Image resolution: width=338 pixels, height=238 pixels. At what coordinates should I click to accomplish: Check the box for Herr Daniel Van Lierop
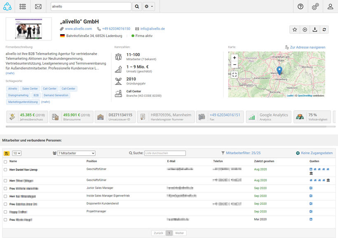pos(5,170)
